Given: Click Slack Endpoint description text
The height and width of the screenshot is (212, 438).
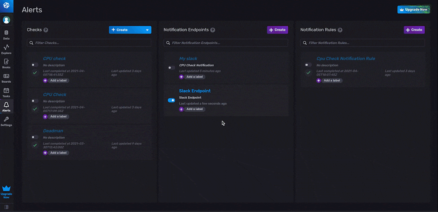Looking at the screenshot, I should pos(190,97).
